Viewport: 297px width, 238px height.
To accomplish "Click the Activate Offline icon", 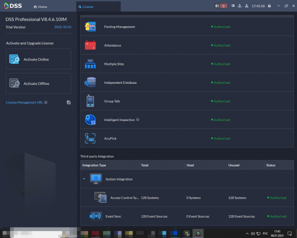I will 14,83.
